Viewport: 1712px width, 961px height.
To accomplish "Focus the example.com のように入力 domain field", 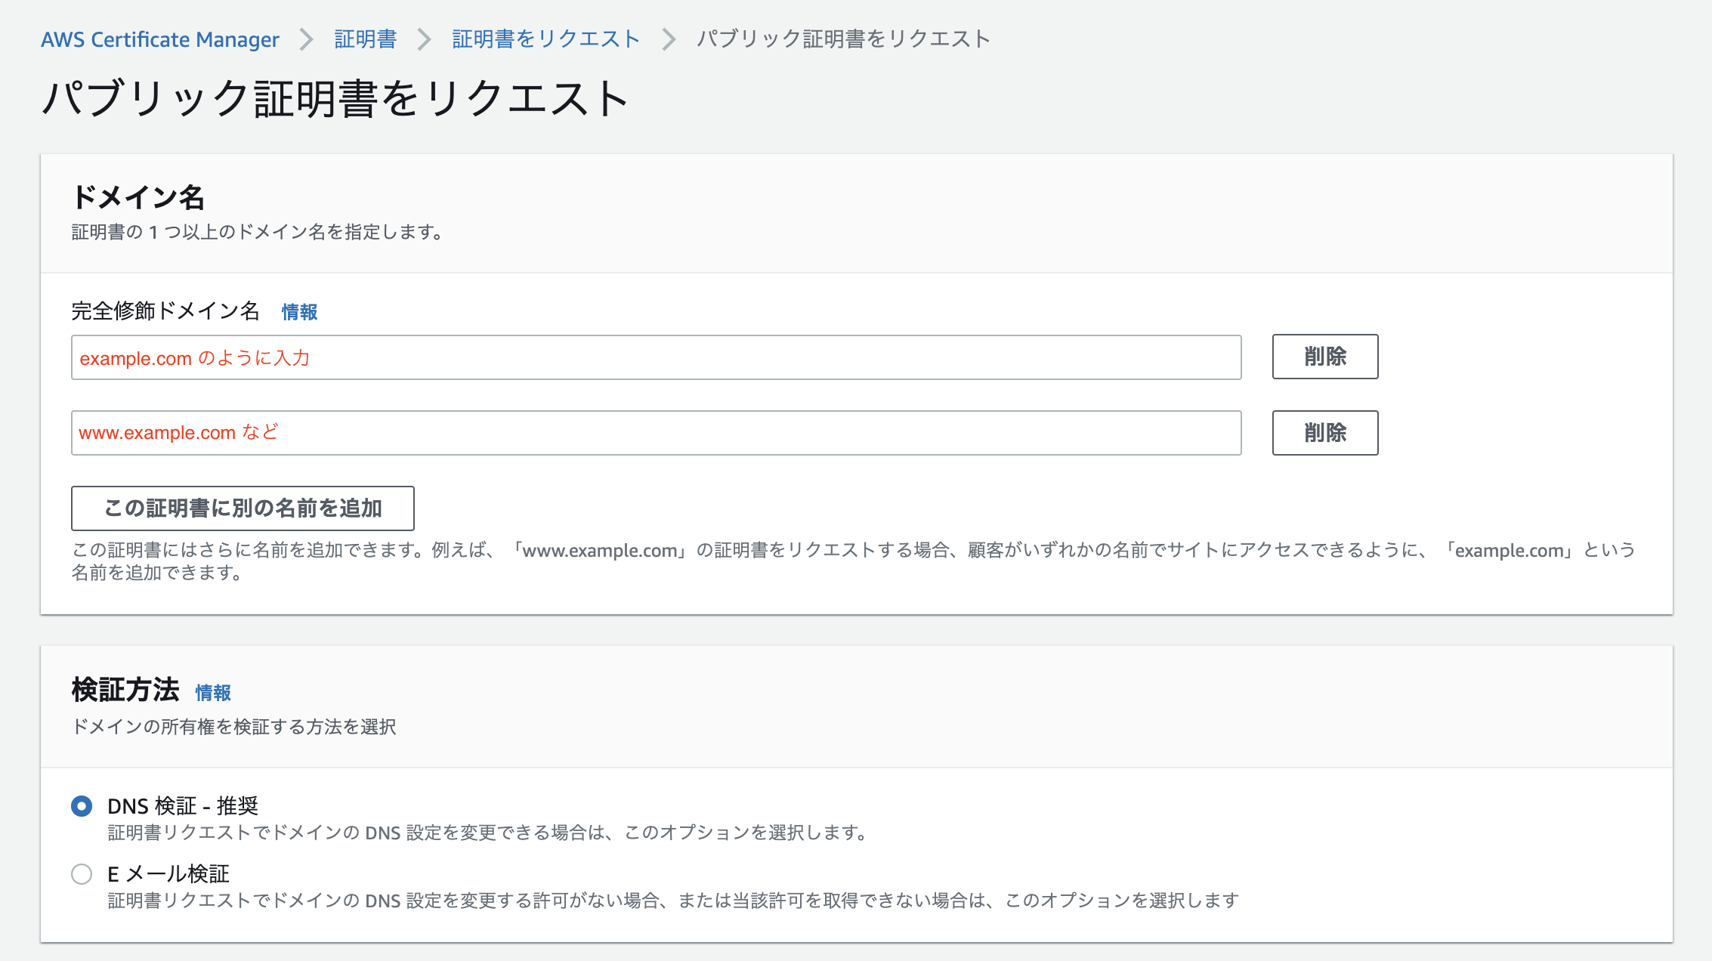I will [x=656, y=357].
